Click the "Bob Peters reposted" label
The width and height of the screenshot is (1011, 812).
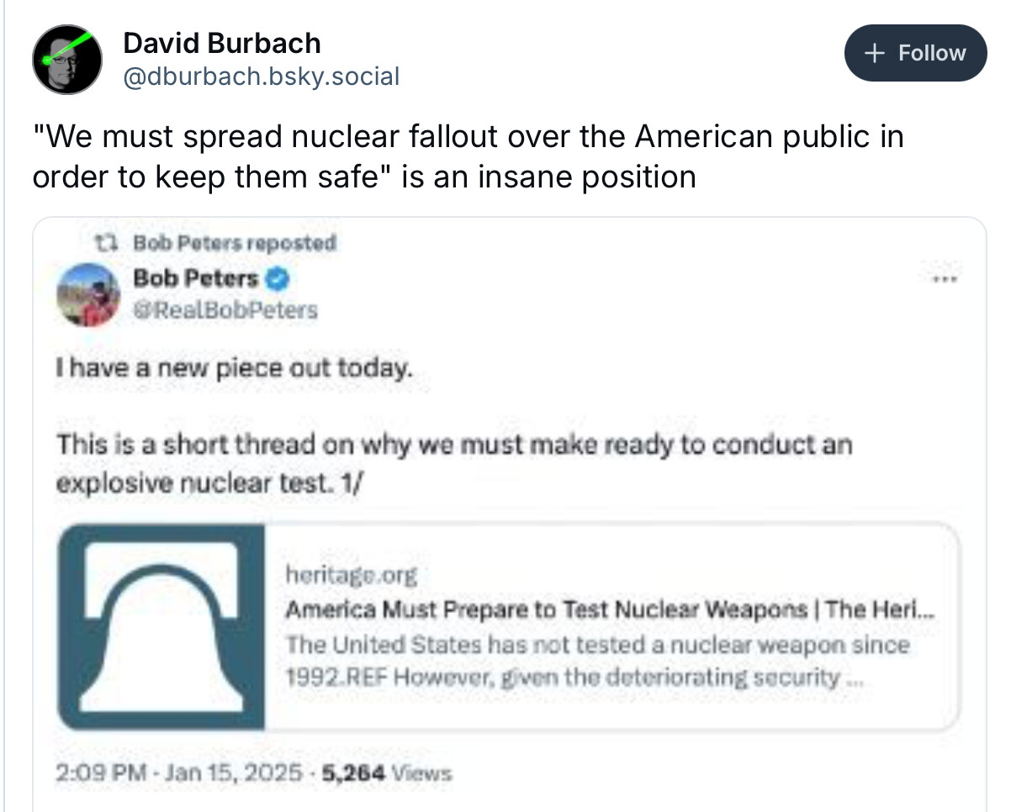[x=234, y=244]
